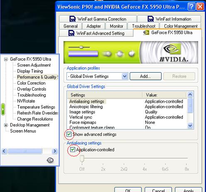Image resolution: width=206 pixels, height=192 pixels.
Task: Click the Value column header
Action: (x=164, y=95)
